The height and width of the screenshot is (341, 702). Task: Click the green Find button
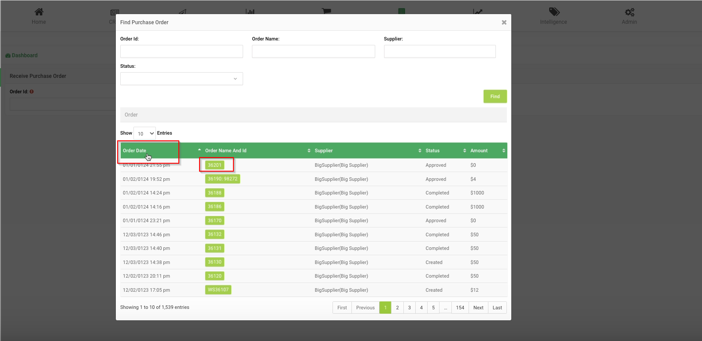(495, 96)
